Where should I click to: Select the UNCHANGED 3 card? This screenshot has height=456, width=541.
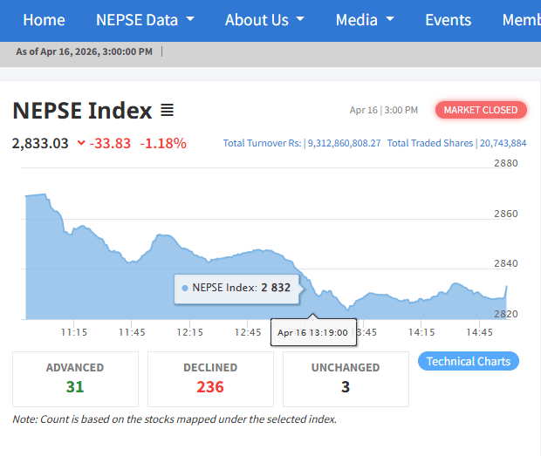pos(346,379)
